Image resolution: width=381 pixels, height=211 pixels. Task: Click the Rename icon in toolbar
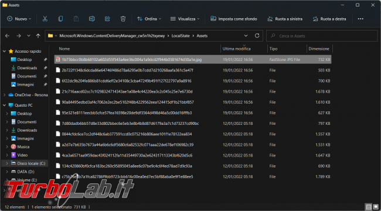91,19
